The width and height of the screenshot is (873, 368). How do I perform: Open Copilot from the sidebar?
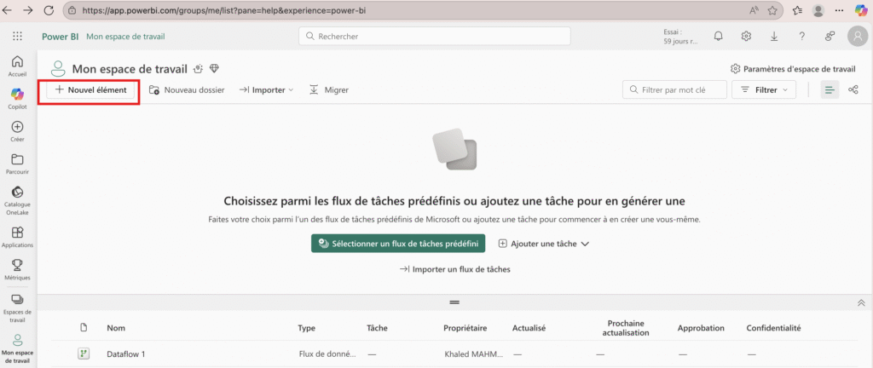(17, 99)
